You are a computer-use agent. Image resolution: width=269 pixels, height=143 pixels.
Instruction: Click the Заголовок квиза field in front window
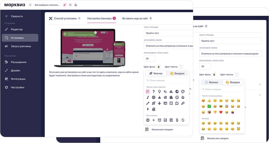[168, 46]
